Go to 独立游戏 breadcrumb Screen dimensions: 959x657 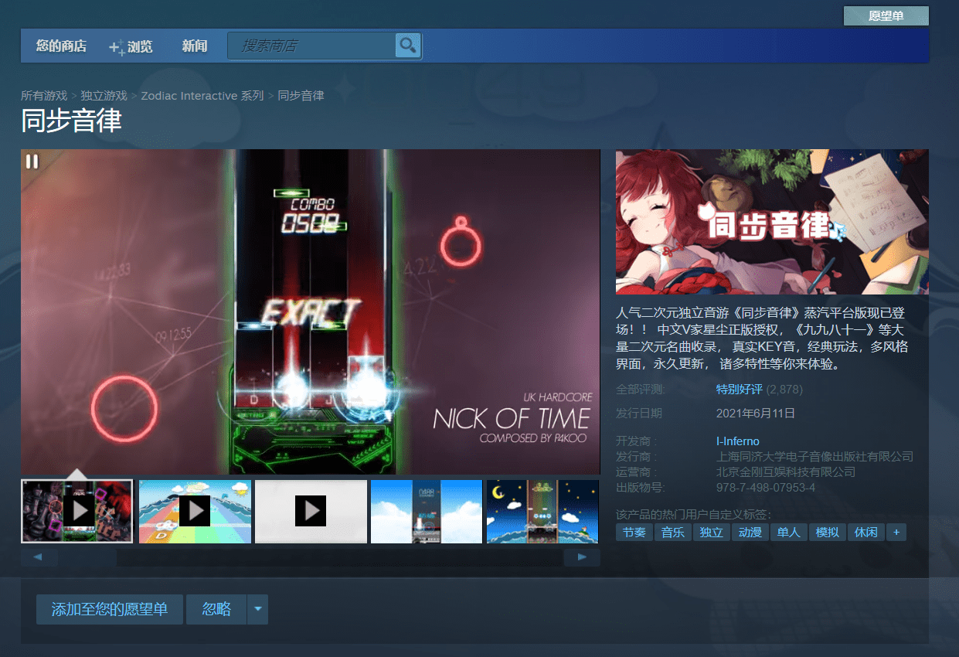(104, 96)
